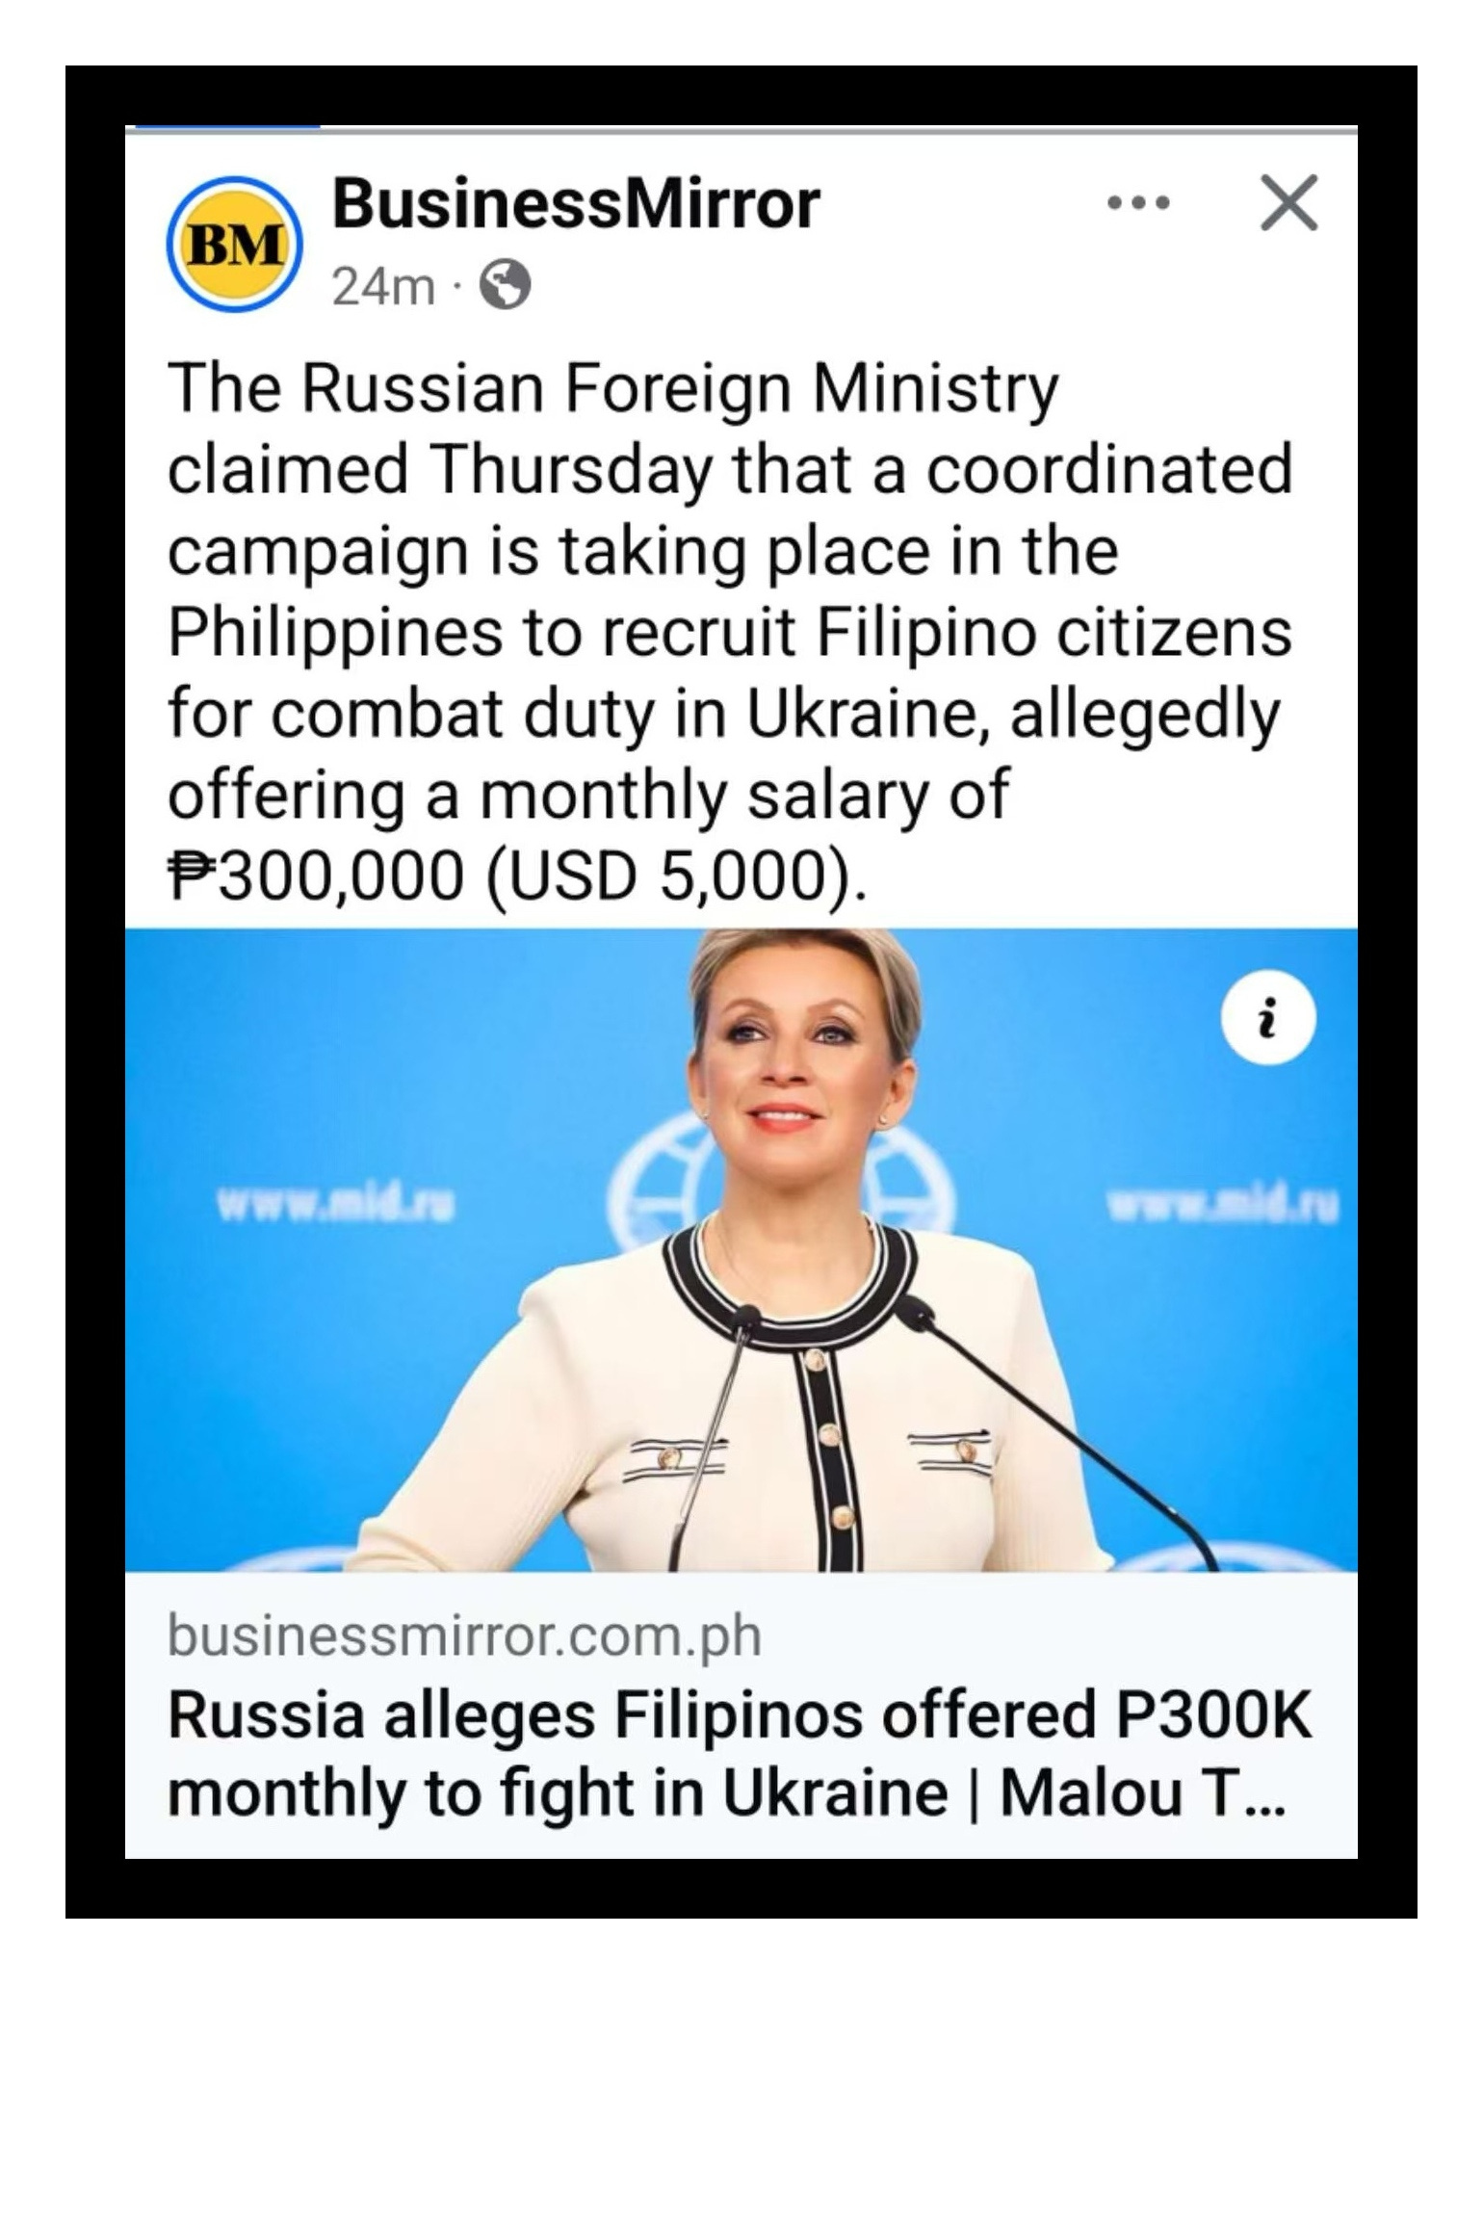Click the 24m post timestamp

pos(383,286)
